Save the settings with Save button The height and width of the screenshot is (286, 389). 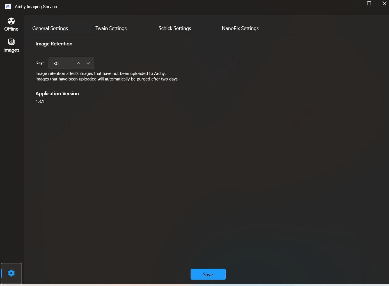click(208, 274)
